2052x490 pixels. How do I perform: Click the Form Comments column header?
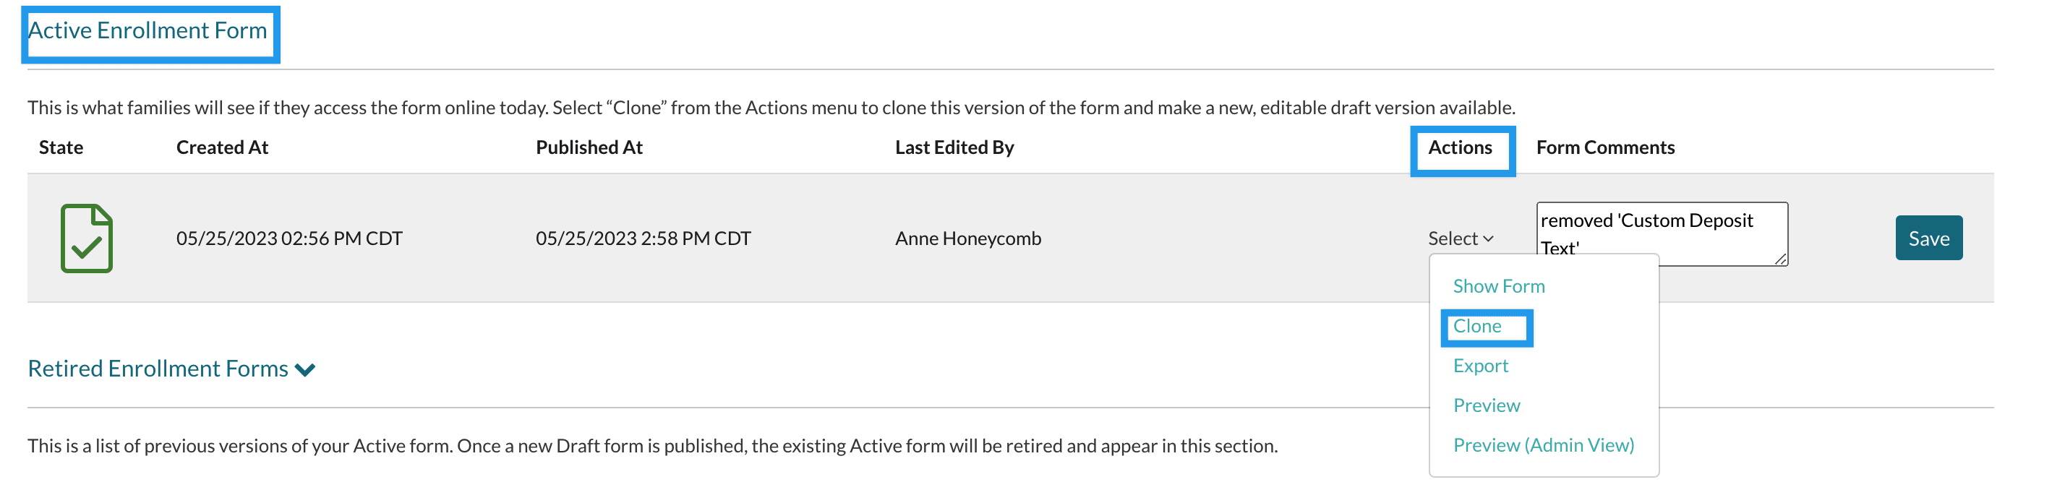point(1605,148)
